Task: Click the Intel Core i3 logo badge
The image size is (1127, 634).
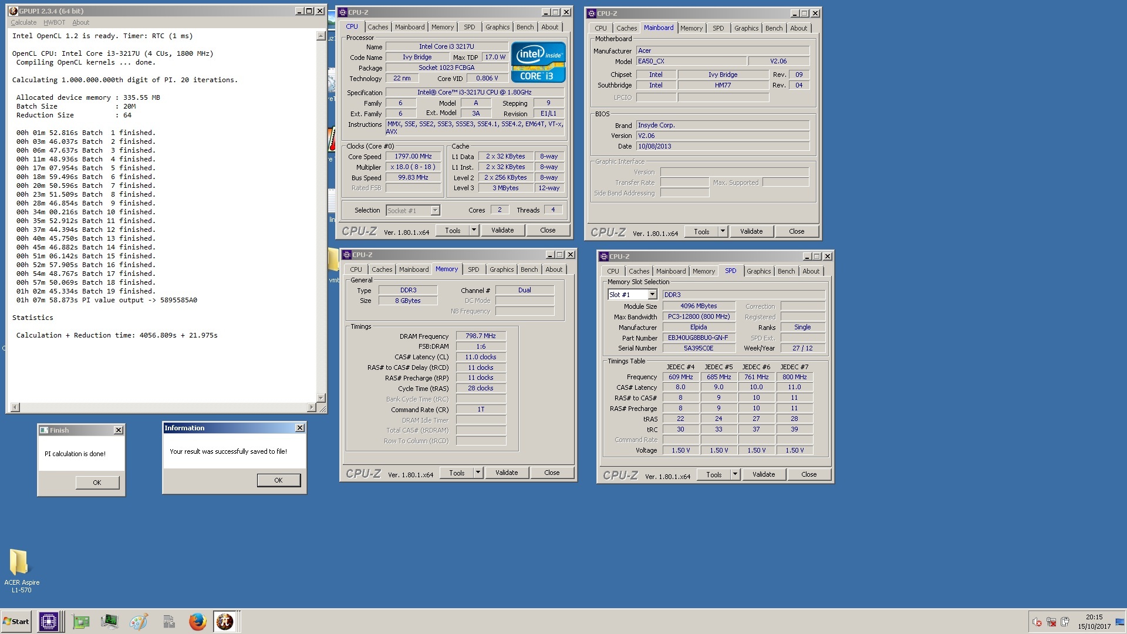Action: (x=538, y=62)
